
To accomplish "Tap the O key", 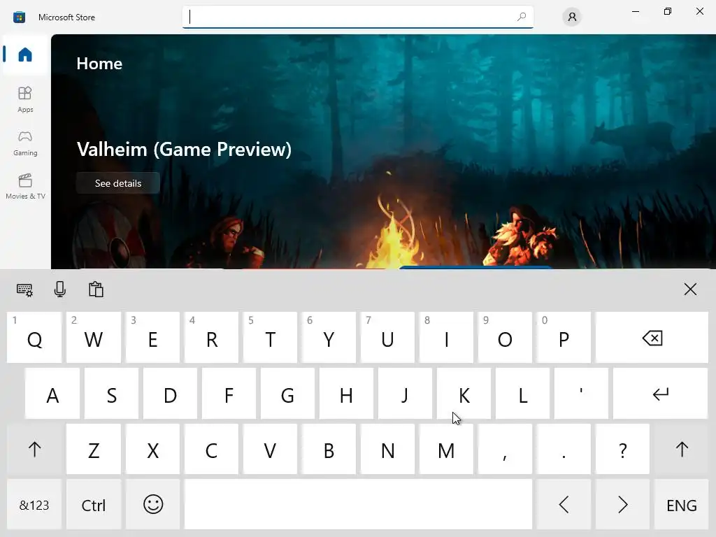I will (x=505, y=338).
